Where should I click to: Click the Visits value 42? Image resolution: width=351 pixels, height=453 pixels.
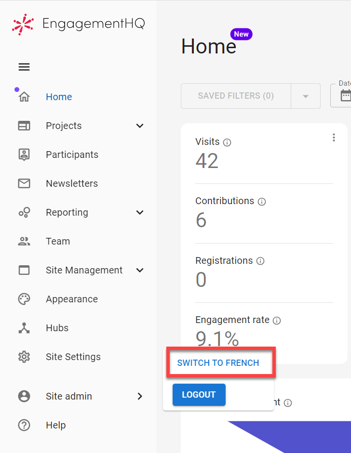point(207,161)
